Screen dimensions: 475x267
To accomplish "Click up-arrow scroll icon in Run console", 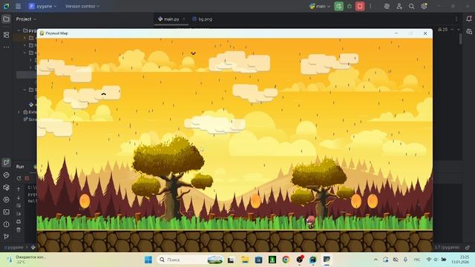I will (19, 189).
